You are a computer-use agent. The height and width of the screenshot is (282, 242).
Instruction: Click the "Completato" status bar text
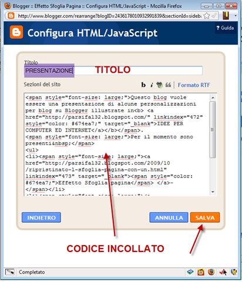[32, 272]
